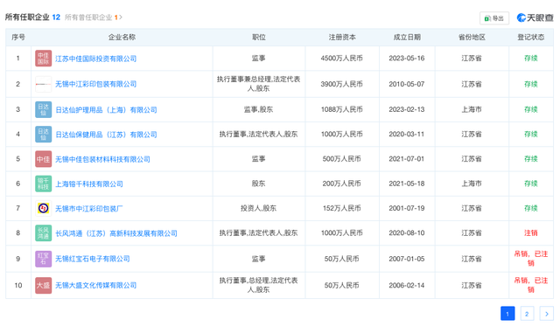Viewport: 560px width, 326px height.
Task: Advance to next page with arrow
Action: tap(546, 314)
